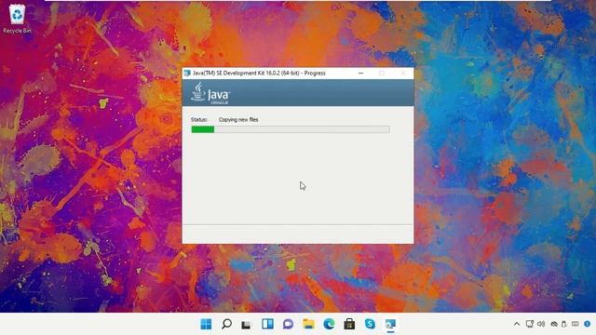Click the volume speaker tray icon
The height and width of the screenshot is (335, 596).
point(541,324)
